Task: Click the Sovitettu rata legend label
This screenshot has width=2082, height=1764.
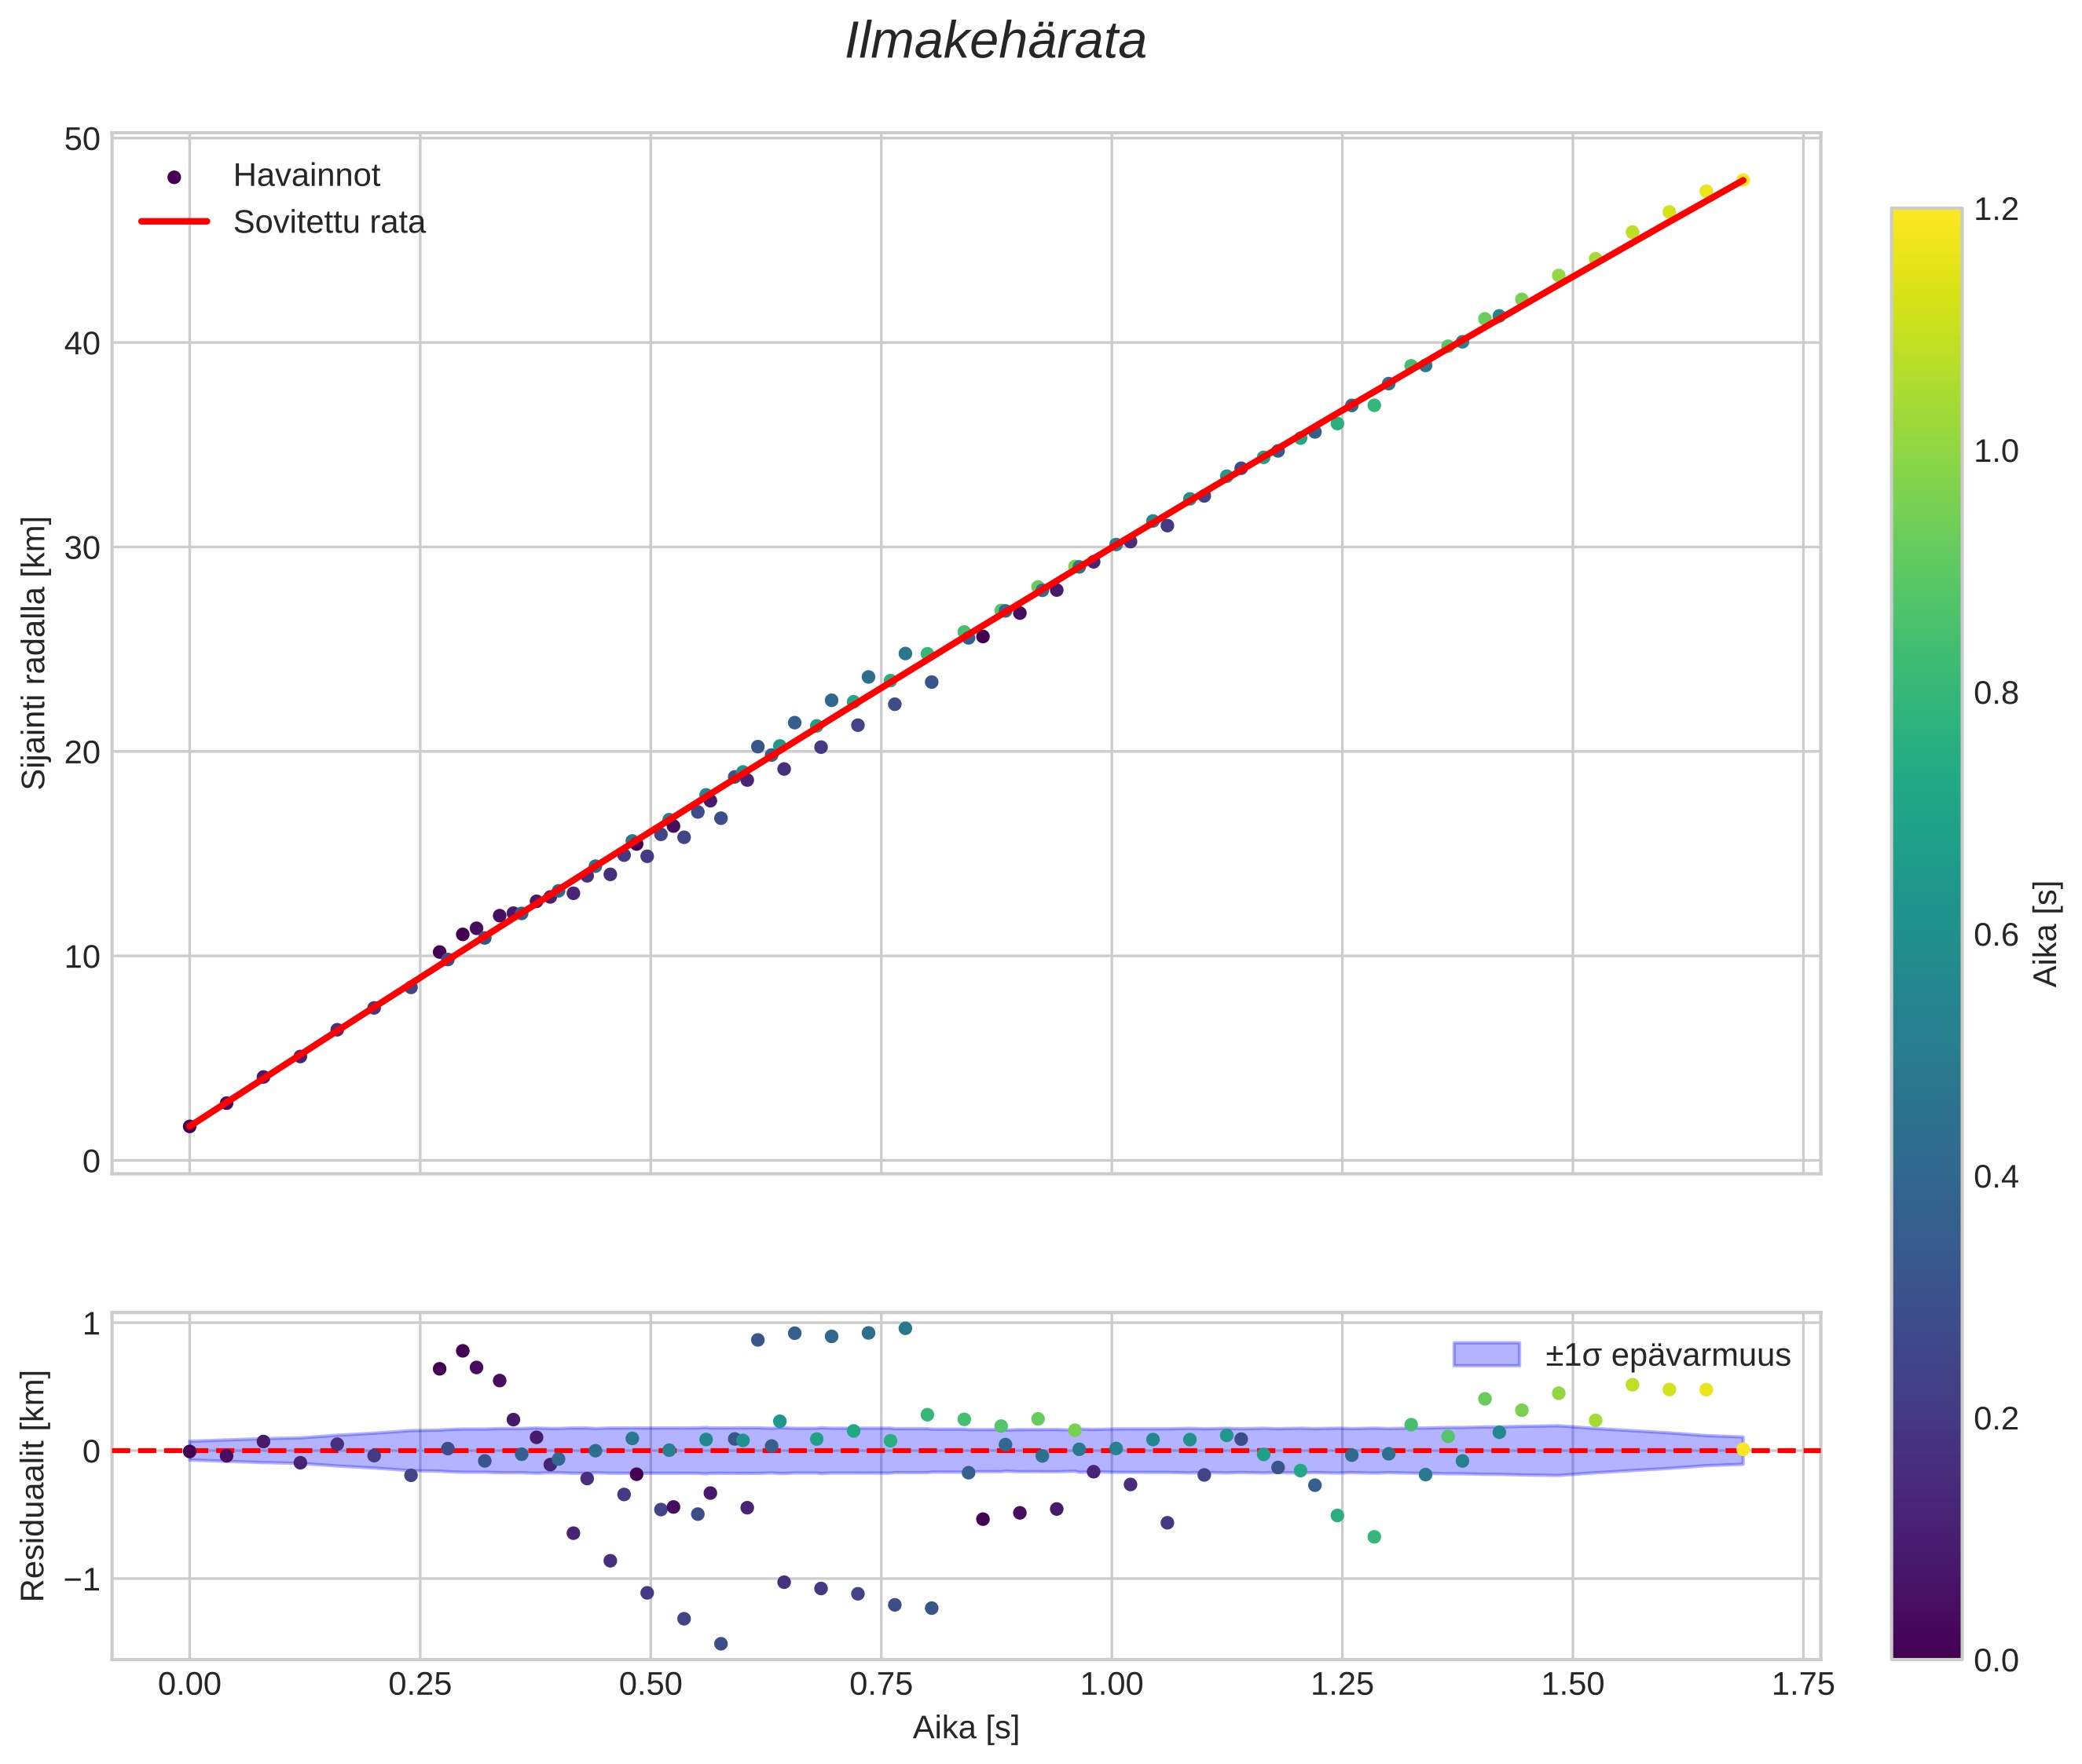Action: (x=329, y=222)
